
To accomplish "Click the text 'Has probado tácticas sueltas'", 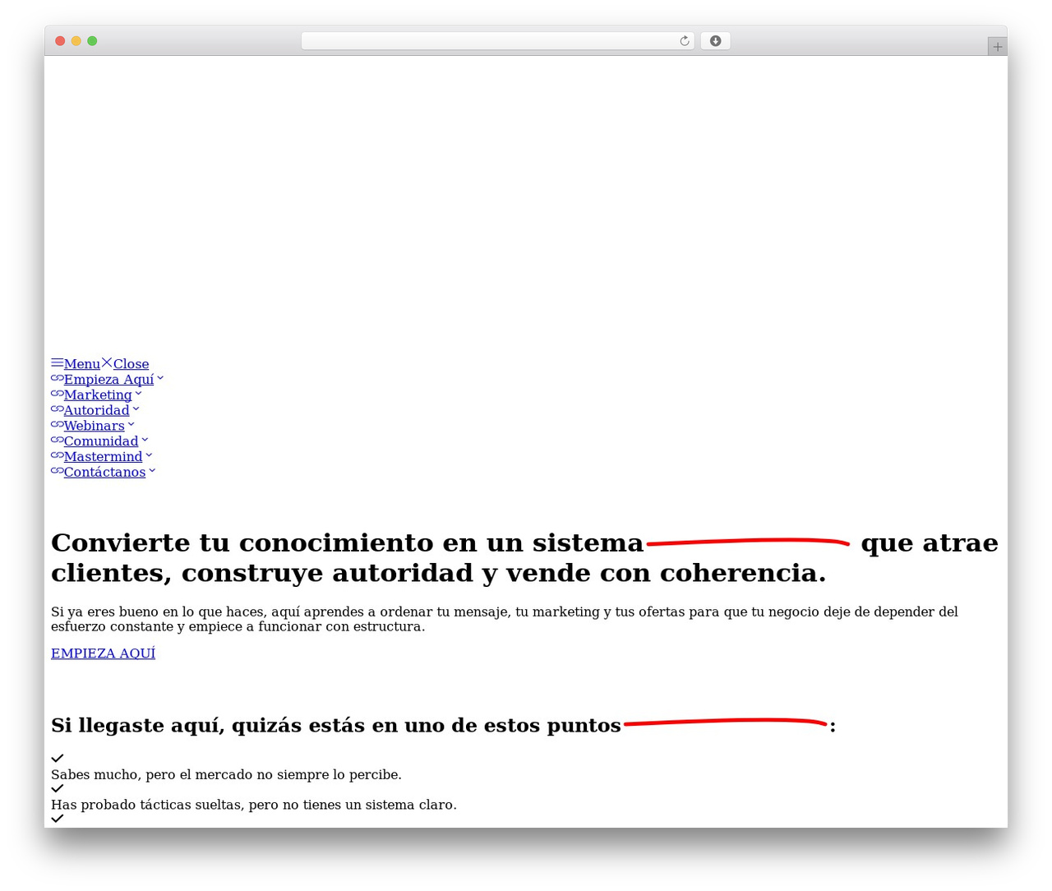I will [x=254, y=805].
